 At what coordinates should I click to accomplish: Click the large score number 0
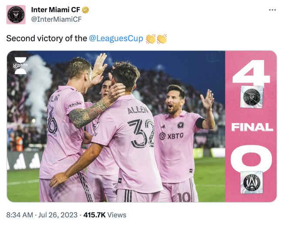click(251, 159)
